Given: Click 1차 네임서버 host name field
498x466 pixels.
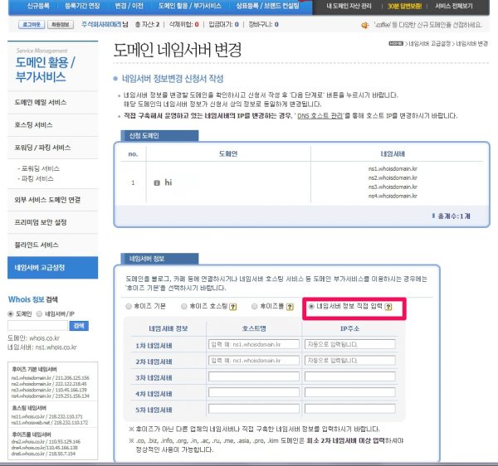Looking at the screenshot, I should tap(254, 344).
